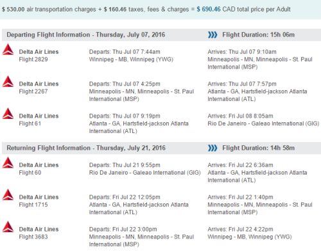Screen dimensions: 321x252
Task: Click Delta logo beside Flight 60
Action: [8, 162]
